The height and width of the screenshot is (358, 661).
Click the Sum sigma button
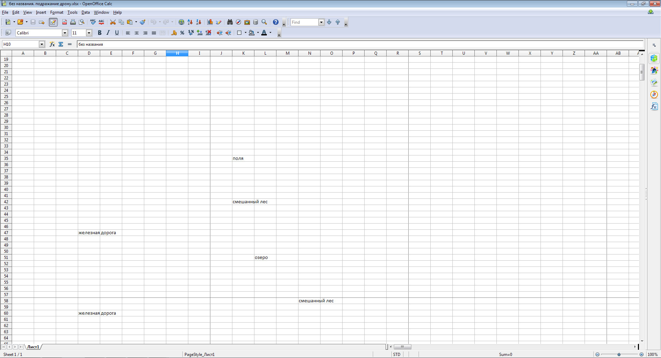point(61,44)
